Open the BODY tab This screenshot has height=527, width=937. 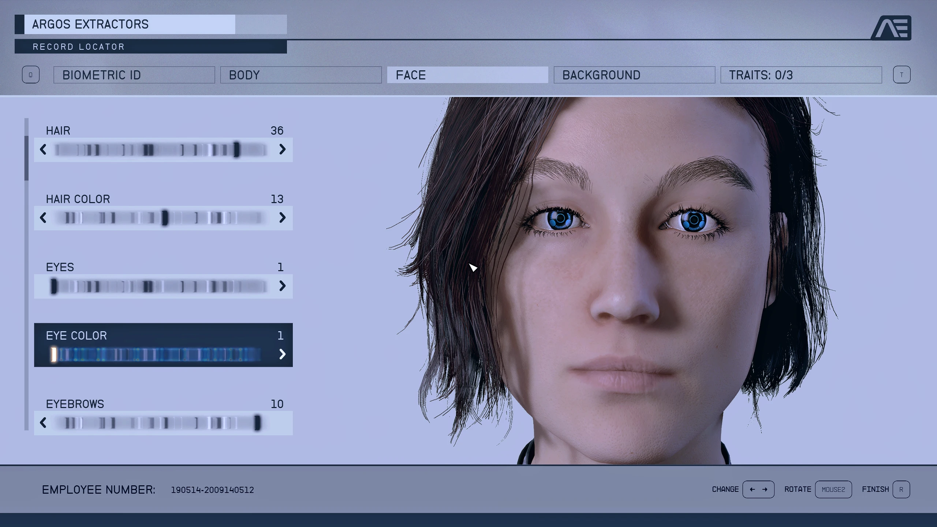tap(300, 75)
